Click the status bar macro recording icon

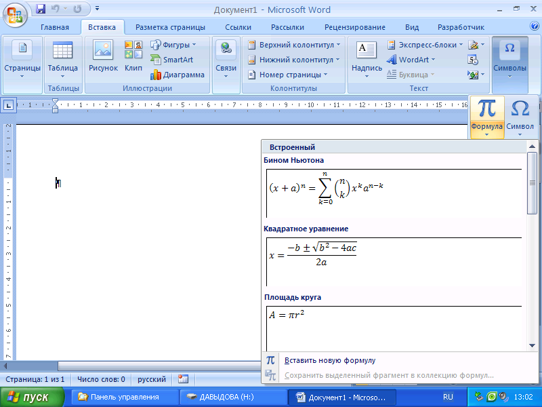183,379
